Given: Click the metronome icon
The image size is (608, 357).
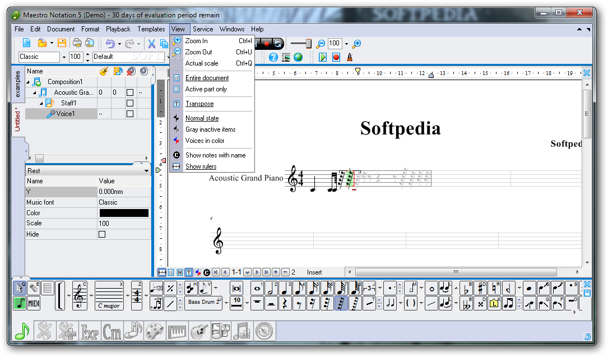Looking at the screenshot, I should click(349, 57).
